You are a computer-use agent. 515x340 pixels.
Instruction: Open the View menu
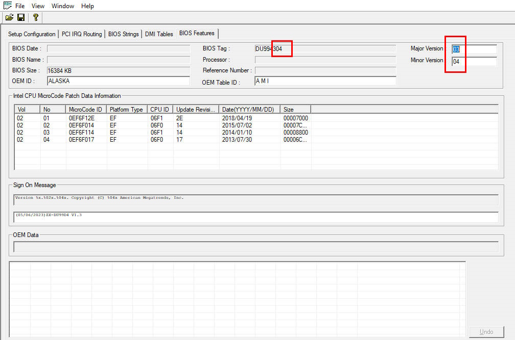point(38,6)
